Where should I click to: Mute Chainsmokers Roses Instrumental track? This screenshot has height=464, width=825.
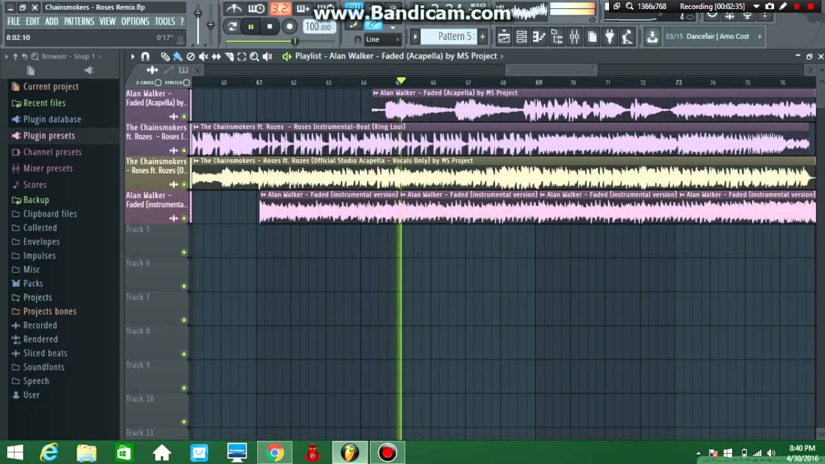[x=184, y=150]
